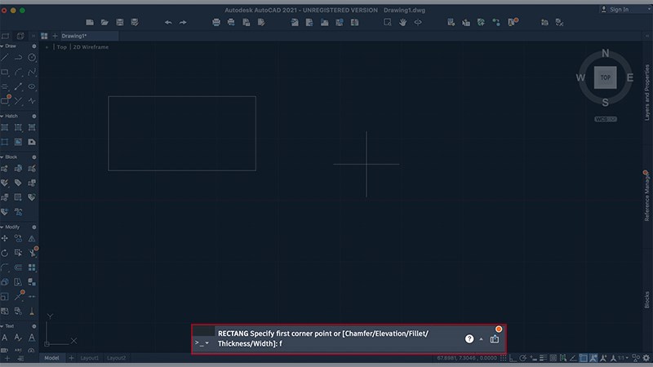Select the Circle tool in Draw panel

32,58
